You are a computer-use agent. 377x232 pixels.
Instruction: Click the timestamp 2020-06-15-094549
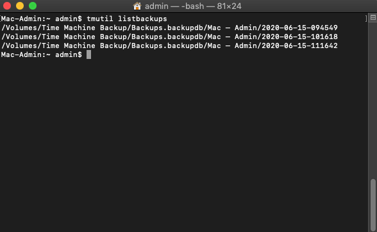pyautogui.click(x=299, y=28)
